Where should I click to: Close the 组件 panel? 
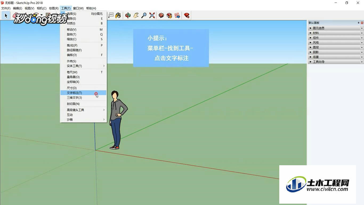click(362, 38)
